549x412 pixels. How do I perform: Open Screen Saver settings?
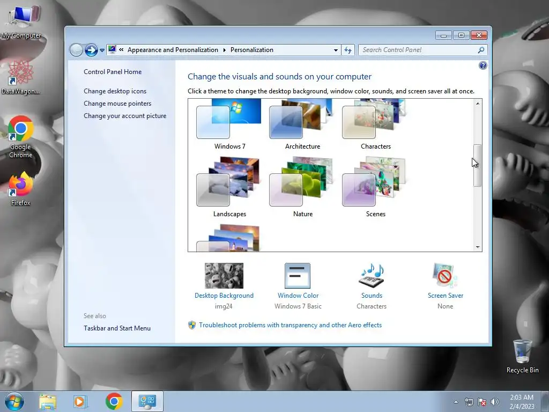click(x=446, y=286)
